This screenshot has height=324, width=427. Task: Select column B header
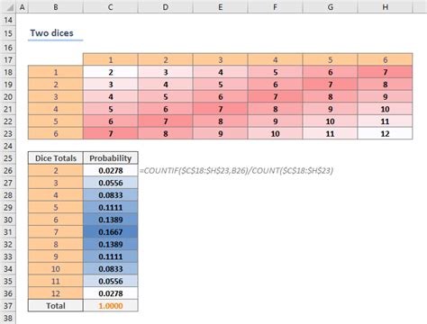(56, 6)
